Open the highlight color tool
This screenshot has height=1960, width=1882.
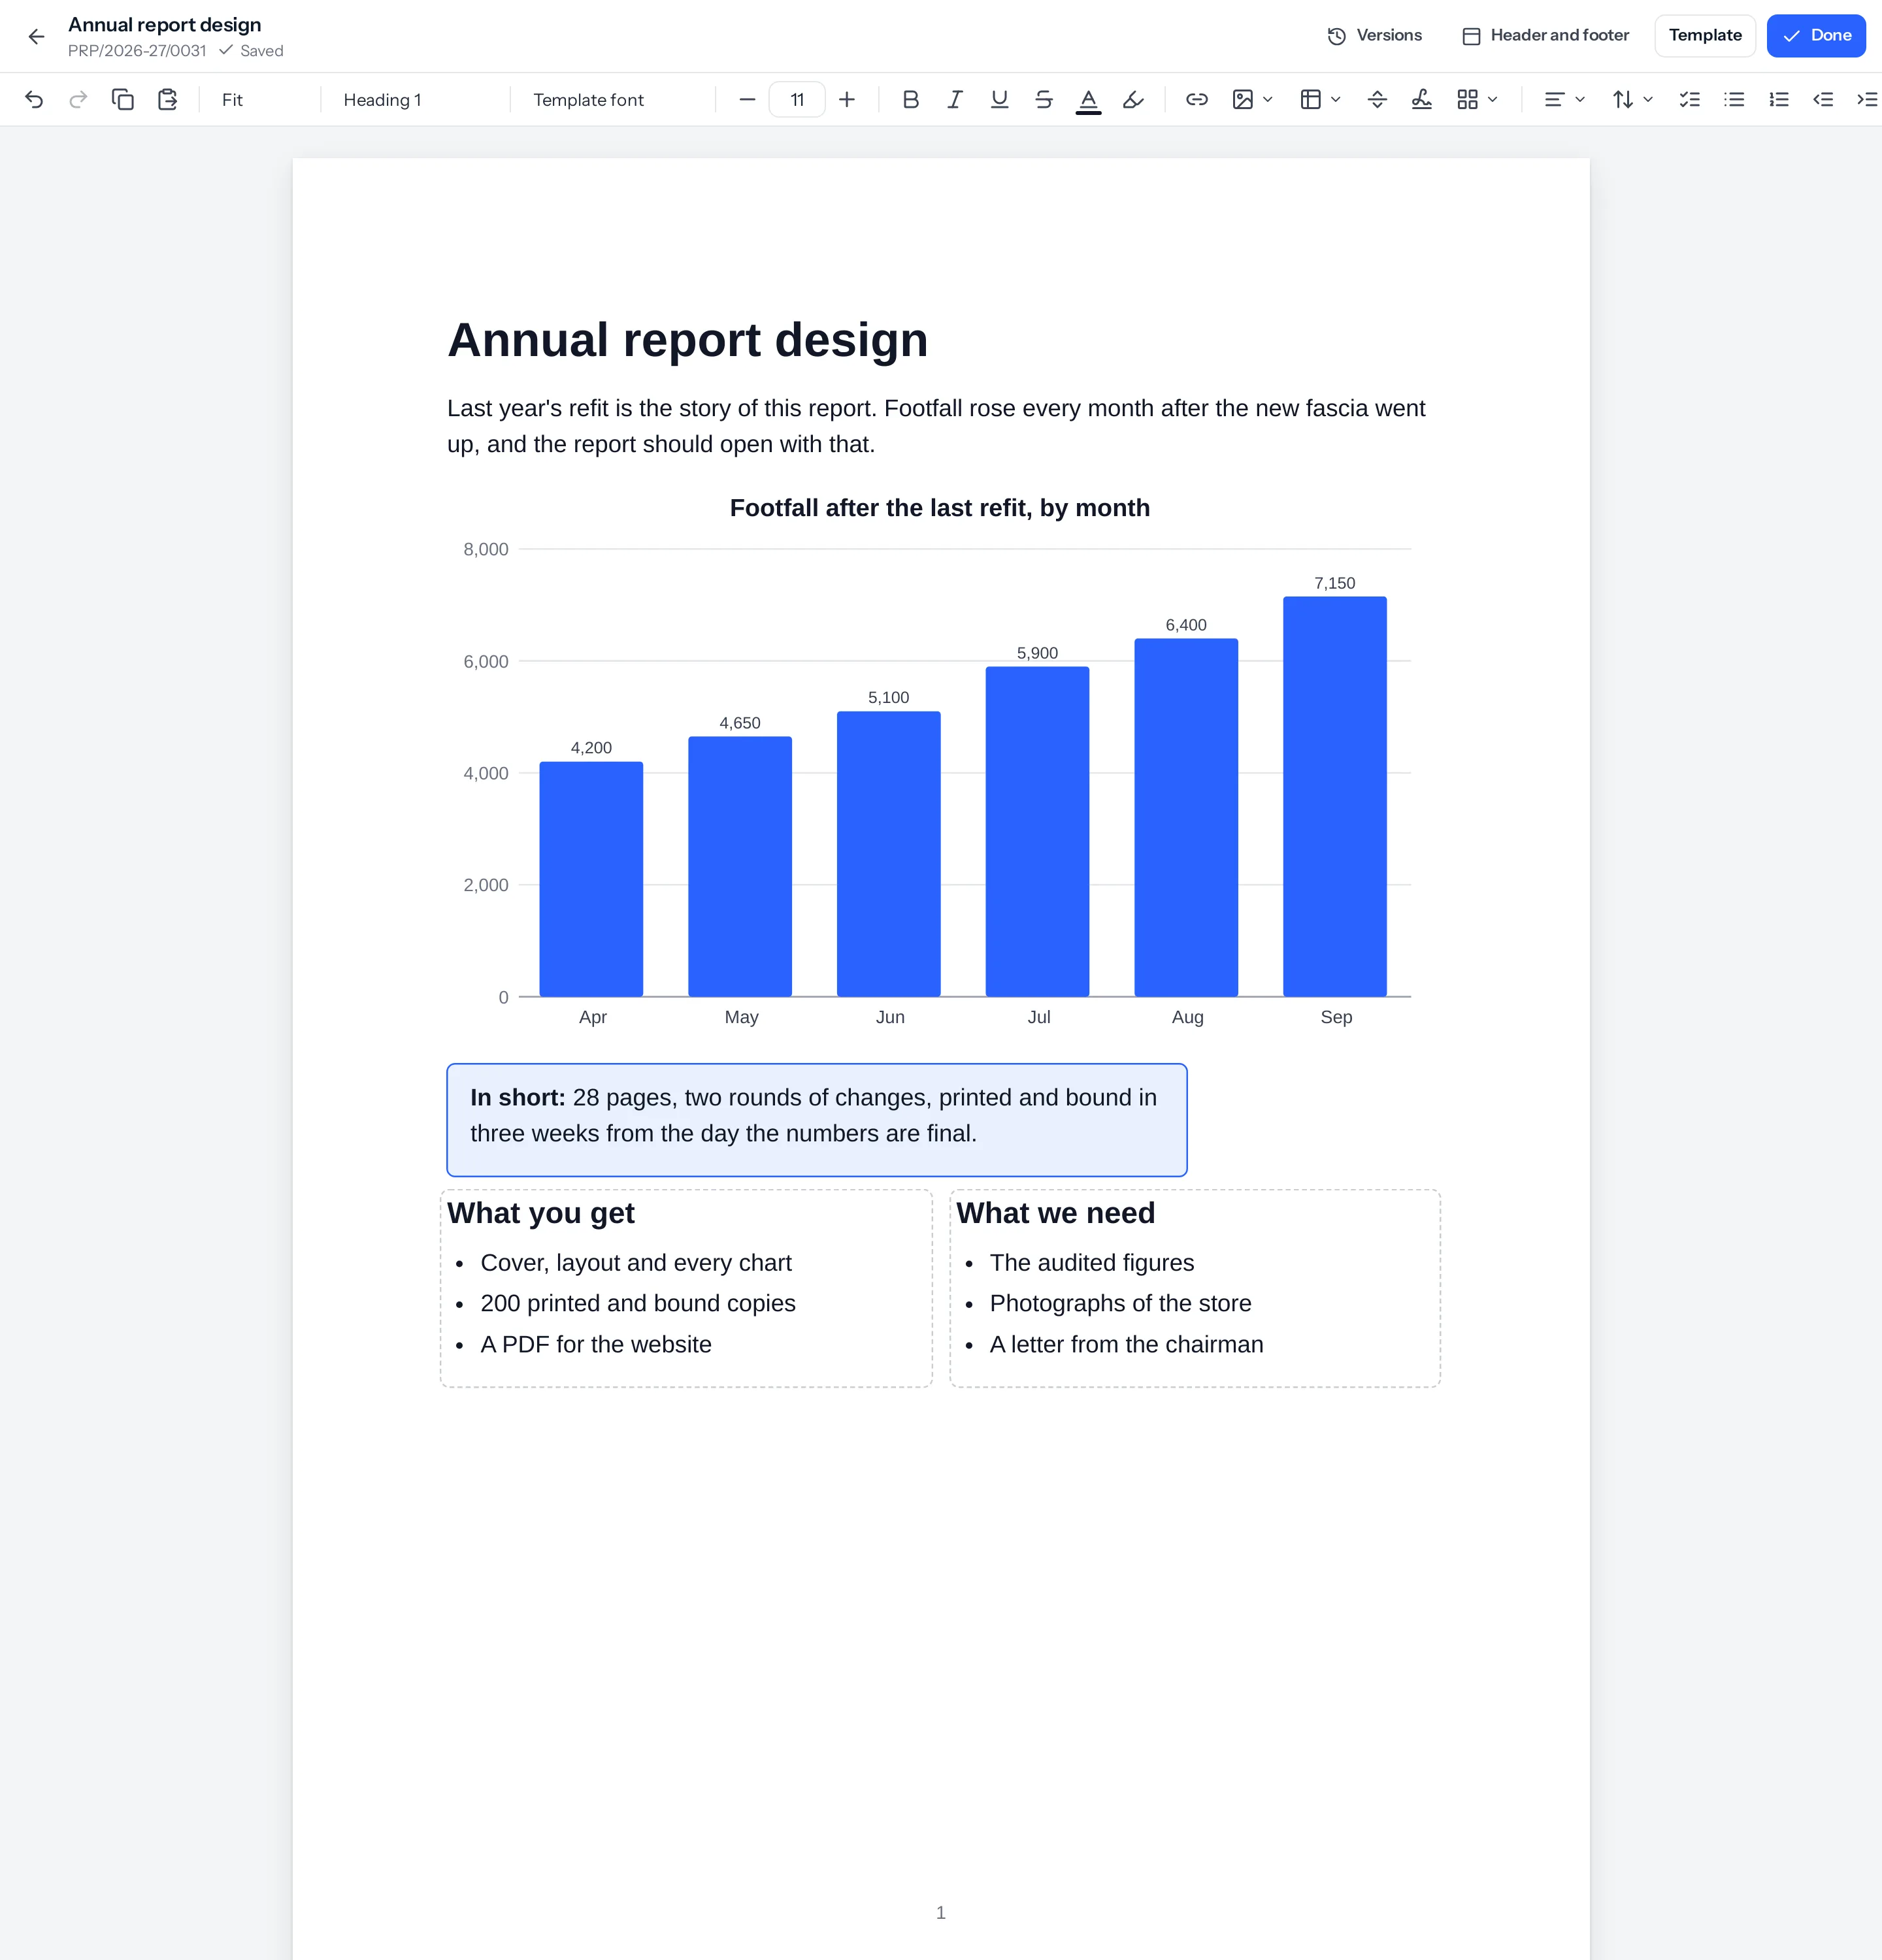click(x=1133, y=99)
